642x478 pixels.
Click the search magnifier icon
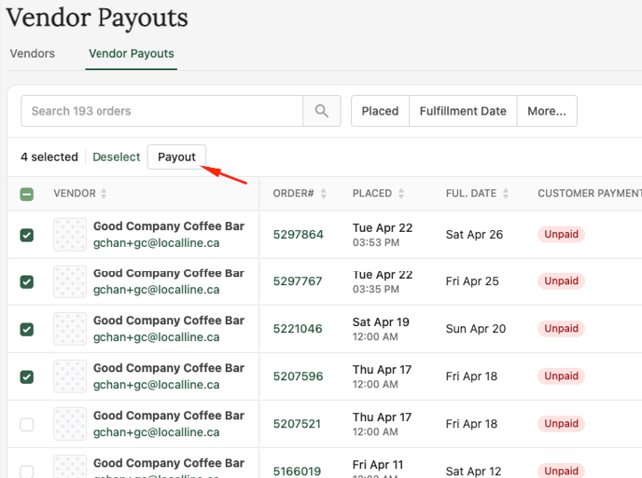tap(321, 111)
